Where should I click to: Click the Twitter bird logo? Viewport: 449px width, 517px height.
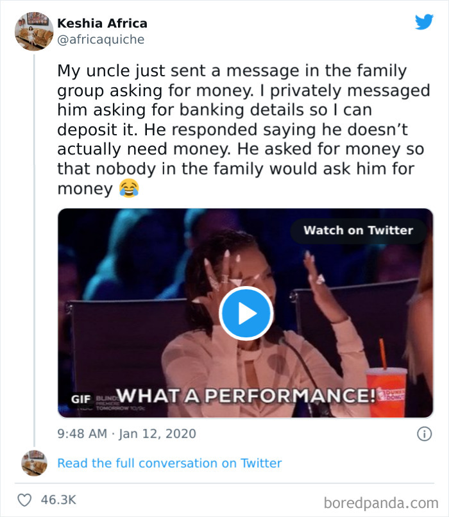click(423, 23)
